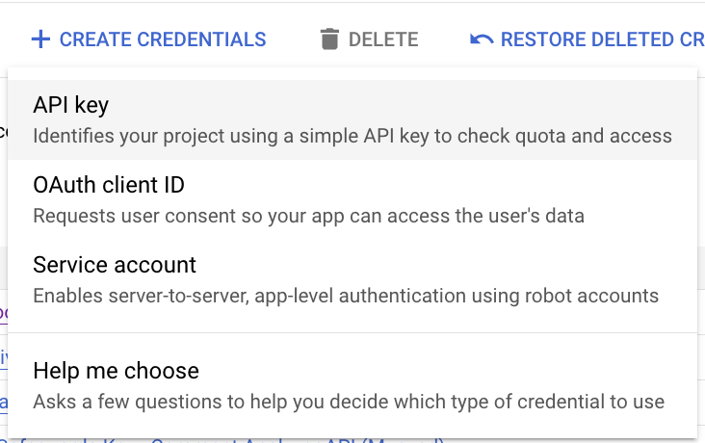Click the DELETE button label
This screenshot has width=705, height=443.
[x=383, y=39]
